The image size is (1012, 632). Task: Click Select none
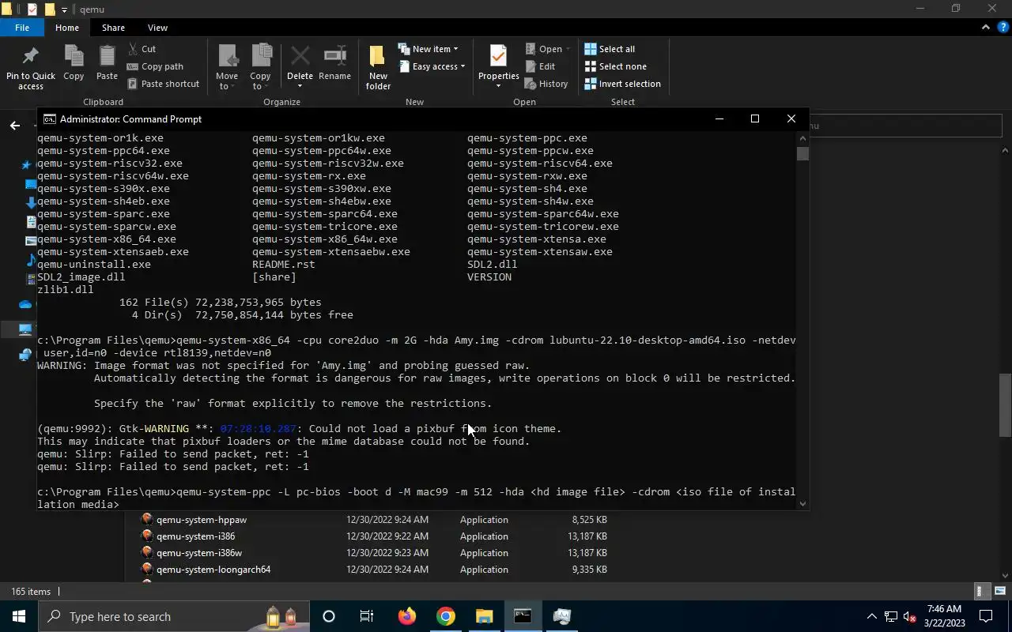click(615, 66)
